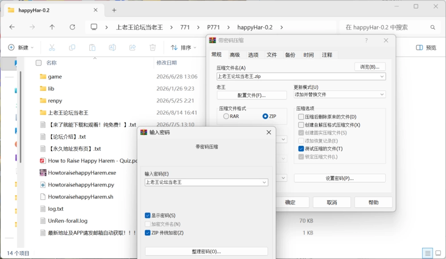Click the 配置文件(F)... button
446x259 pixels.
(252, 95)
